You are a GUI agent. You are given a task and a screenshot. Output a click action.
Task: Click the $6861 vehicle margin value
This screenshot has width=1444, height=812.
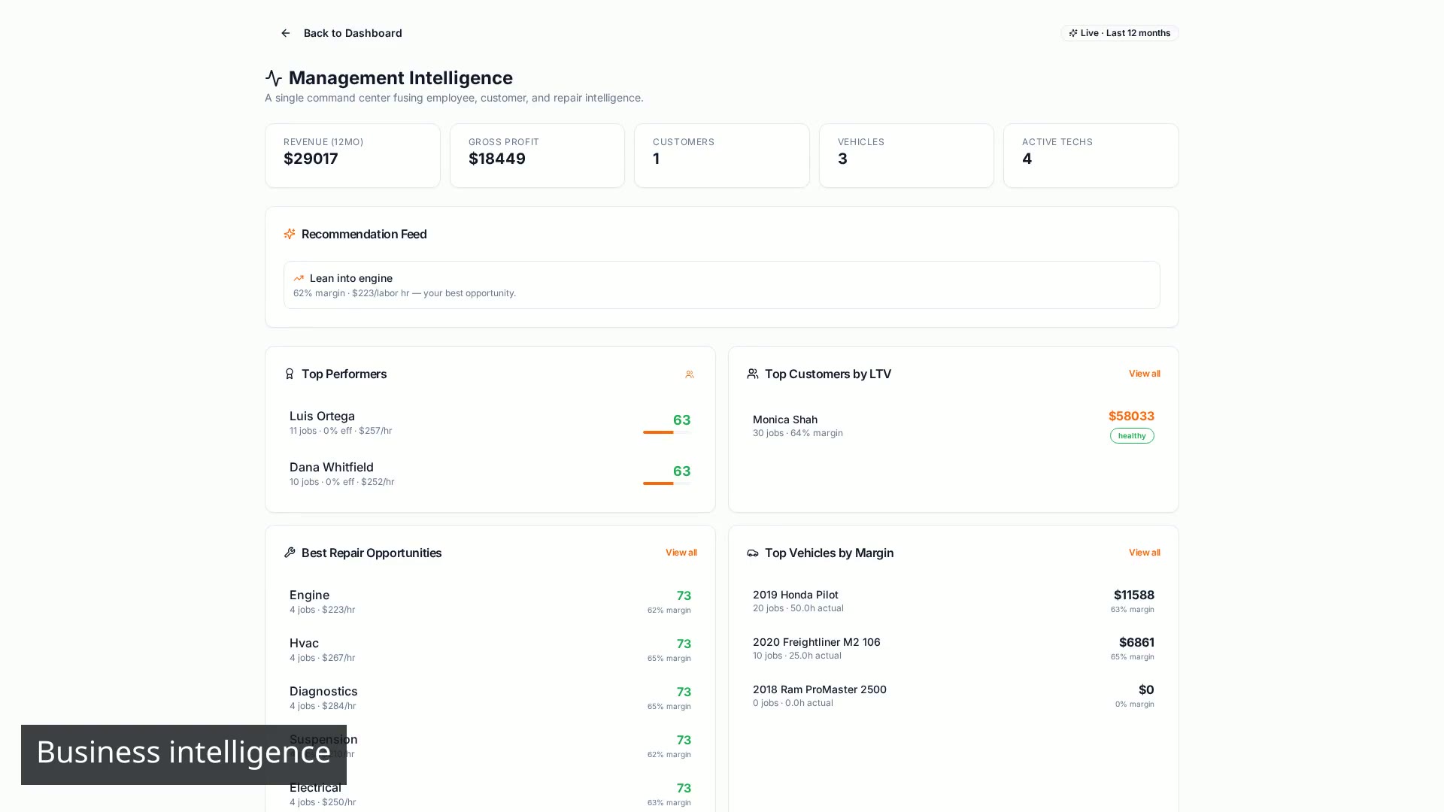tap(1136, 642)
